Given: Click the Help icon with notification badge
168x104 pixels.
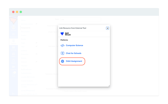Looking at the screenshot, I should coord(14,73).
